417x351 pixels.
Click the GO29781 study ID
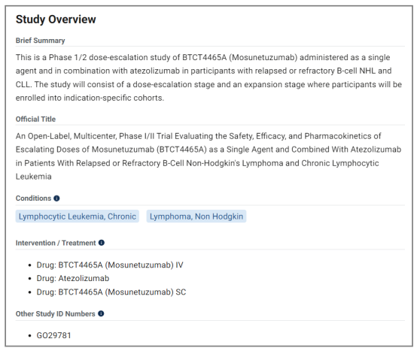[x=53, y=335]
